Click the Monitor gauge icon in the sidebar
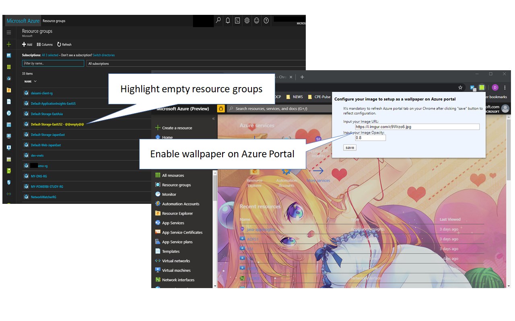 click(x=158, y=194)
